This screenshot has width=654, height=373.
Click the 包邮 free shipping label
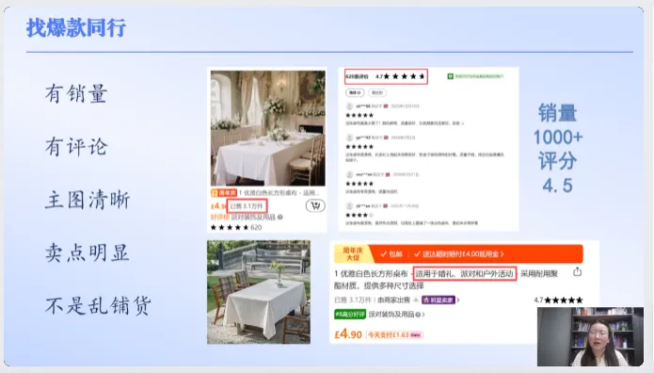point(391,254)
